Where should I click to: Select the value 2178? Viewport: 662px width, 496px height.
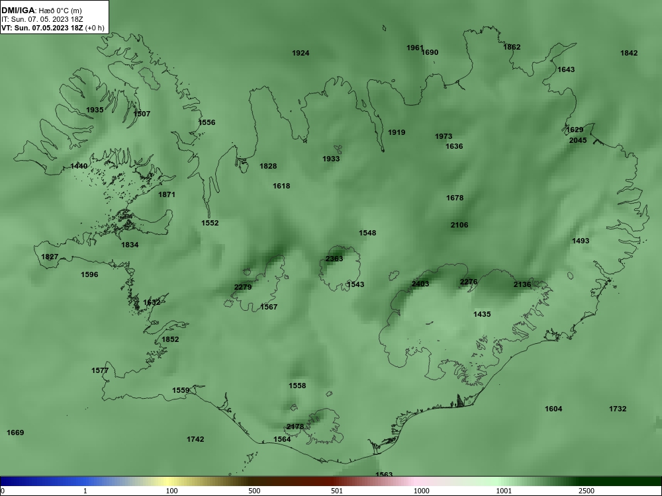click(295, 427)
